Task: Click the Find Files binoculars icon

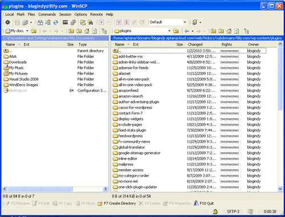Action: (x=91, y=22)
